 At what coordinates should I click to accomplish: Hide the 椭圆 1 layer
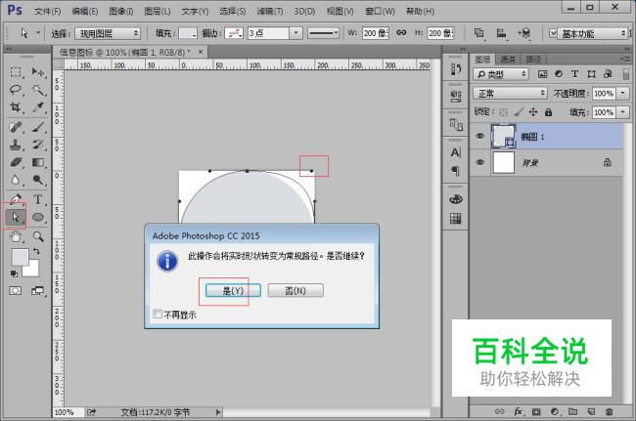(479, 136)
